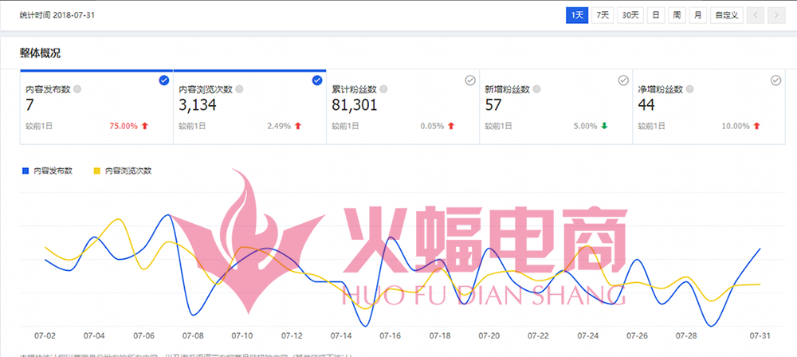Click the 07-16 axis label
Screen dimensions: 797x357
tap(391, 336)
